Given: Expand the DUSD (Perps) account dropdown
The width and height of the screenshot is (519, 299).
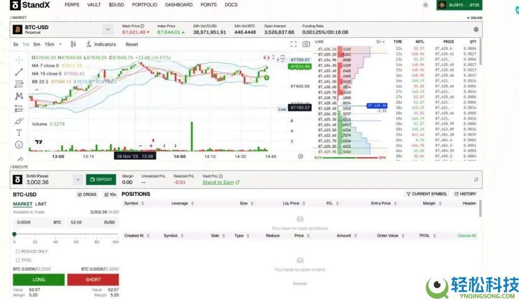Looking at the screenshot, I should (78, 179).
